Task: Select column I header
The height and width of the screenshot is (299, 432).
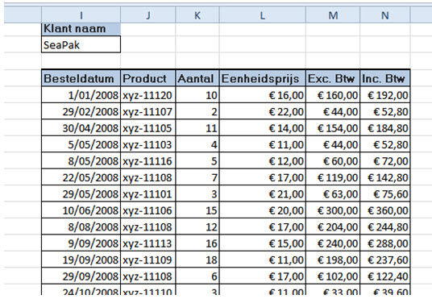Action: pyautogui.click(x=81, y=15)
